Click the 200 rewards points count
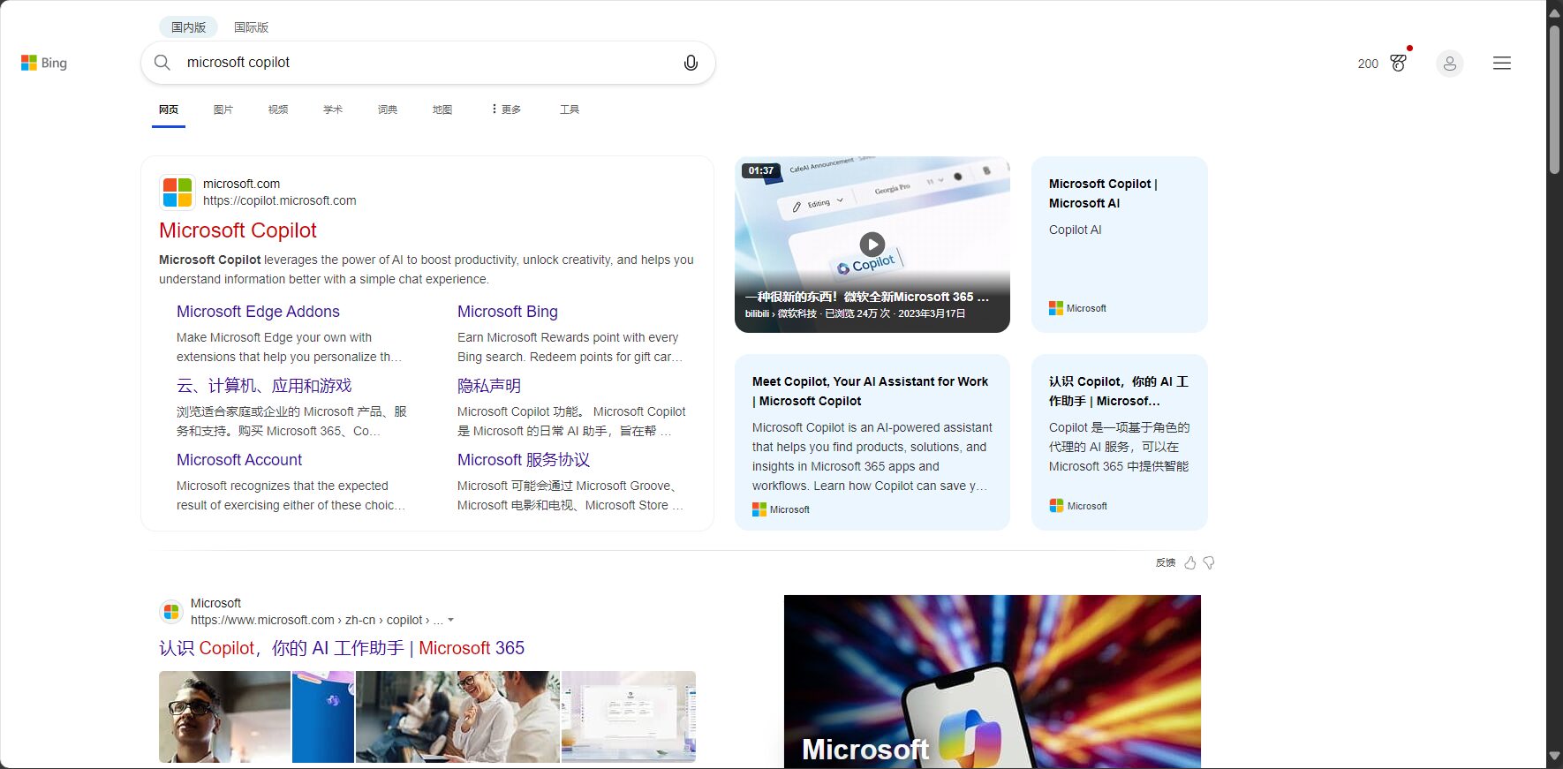The width and height of the screenshot is (1563, 769). (1367, 64)
